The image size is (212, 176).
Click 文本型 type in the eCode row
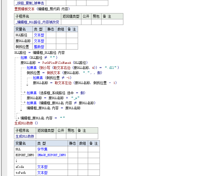[42, 167]
